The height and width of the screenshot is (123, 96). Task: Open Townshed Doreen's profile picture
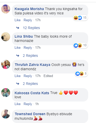[x=6, y=114]
